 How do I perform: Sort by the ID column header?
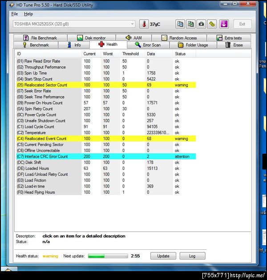(48, 54)
